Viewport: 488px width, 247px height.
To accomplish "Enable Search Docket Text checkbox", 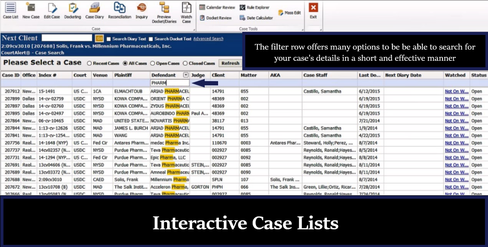I will [151, 39].
